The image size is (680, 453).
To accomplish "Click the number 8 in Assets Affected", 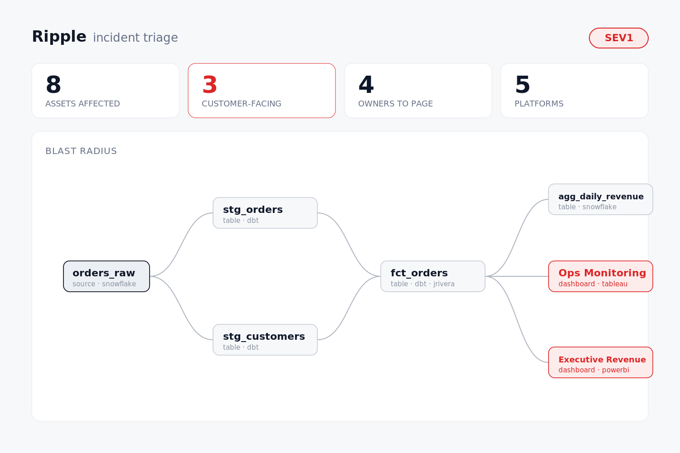I will point(53,85).
